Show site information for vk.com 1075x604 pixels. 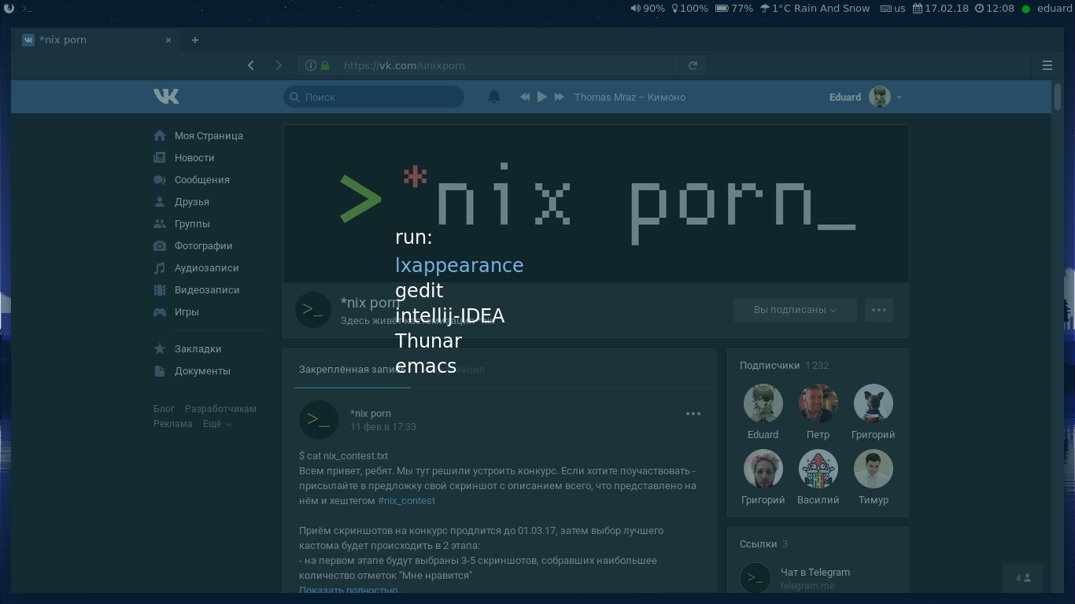(x=311, y=65)
